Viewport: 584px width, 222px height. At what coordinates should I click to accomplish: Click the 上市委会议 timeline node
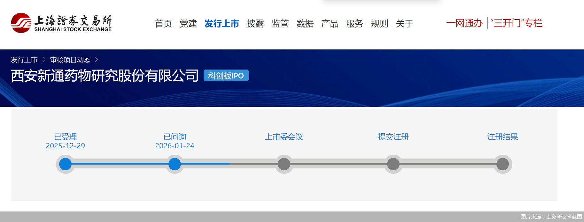coord(284,164)
